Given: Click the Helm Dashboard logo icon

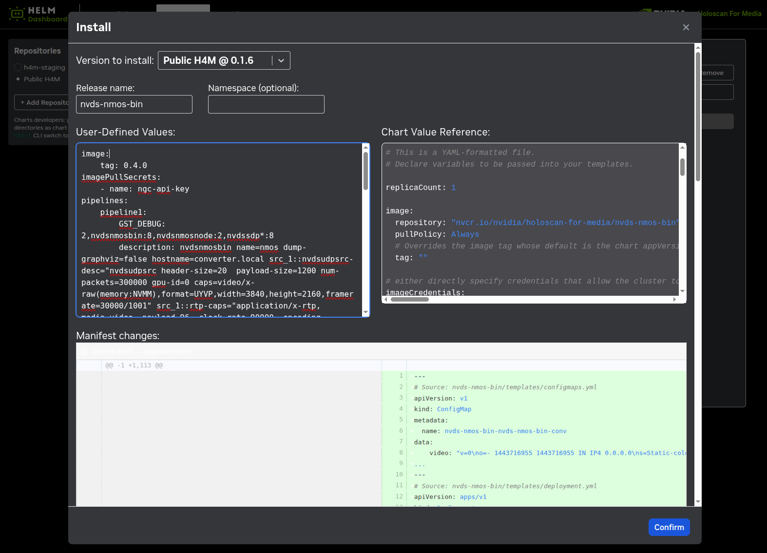Looking at the screenshot, I should (x=17, y=14).
